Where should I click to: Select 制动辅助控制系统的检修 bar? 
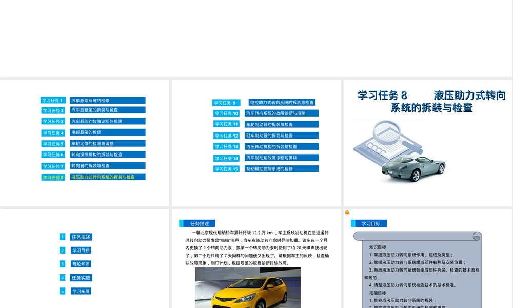281,169
